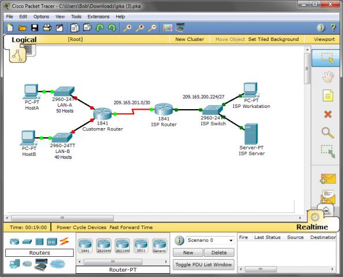
Task: Select the ISP Server device
Action: coord(251,134)
